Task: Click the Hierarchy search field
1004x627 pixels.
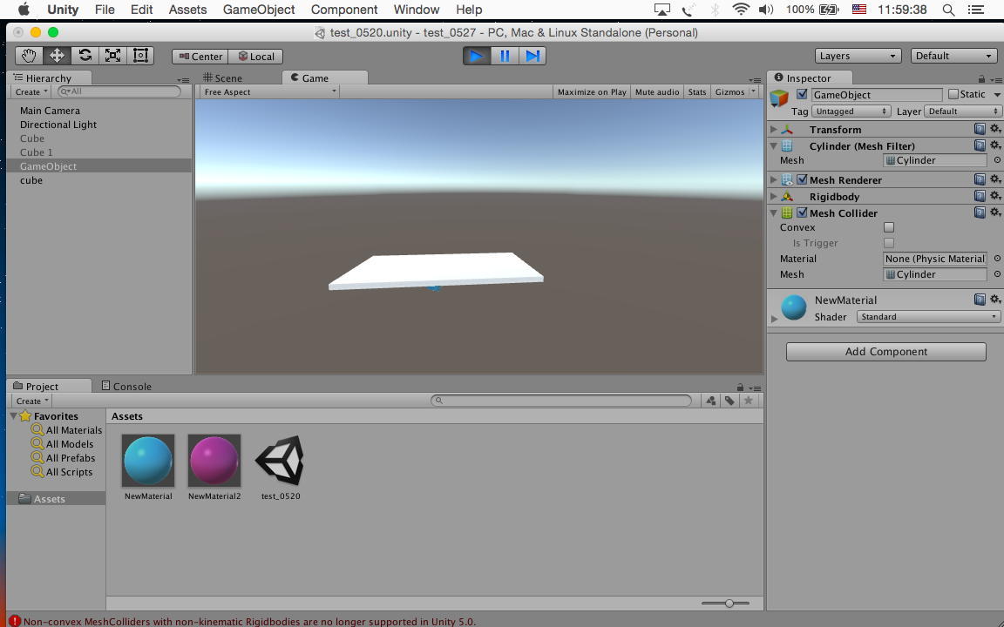Action: click(119, 91)
